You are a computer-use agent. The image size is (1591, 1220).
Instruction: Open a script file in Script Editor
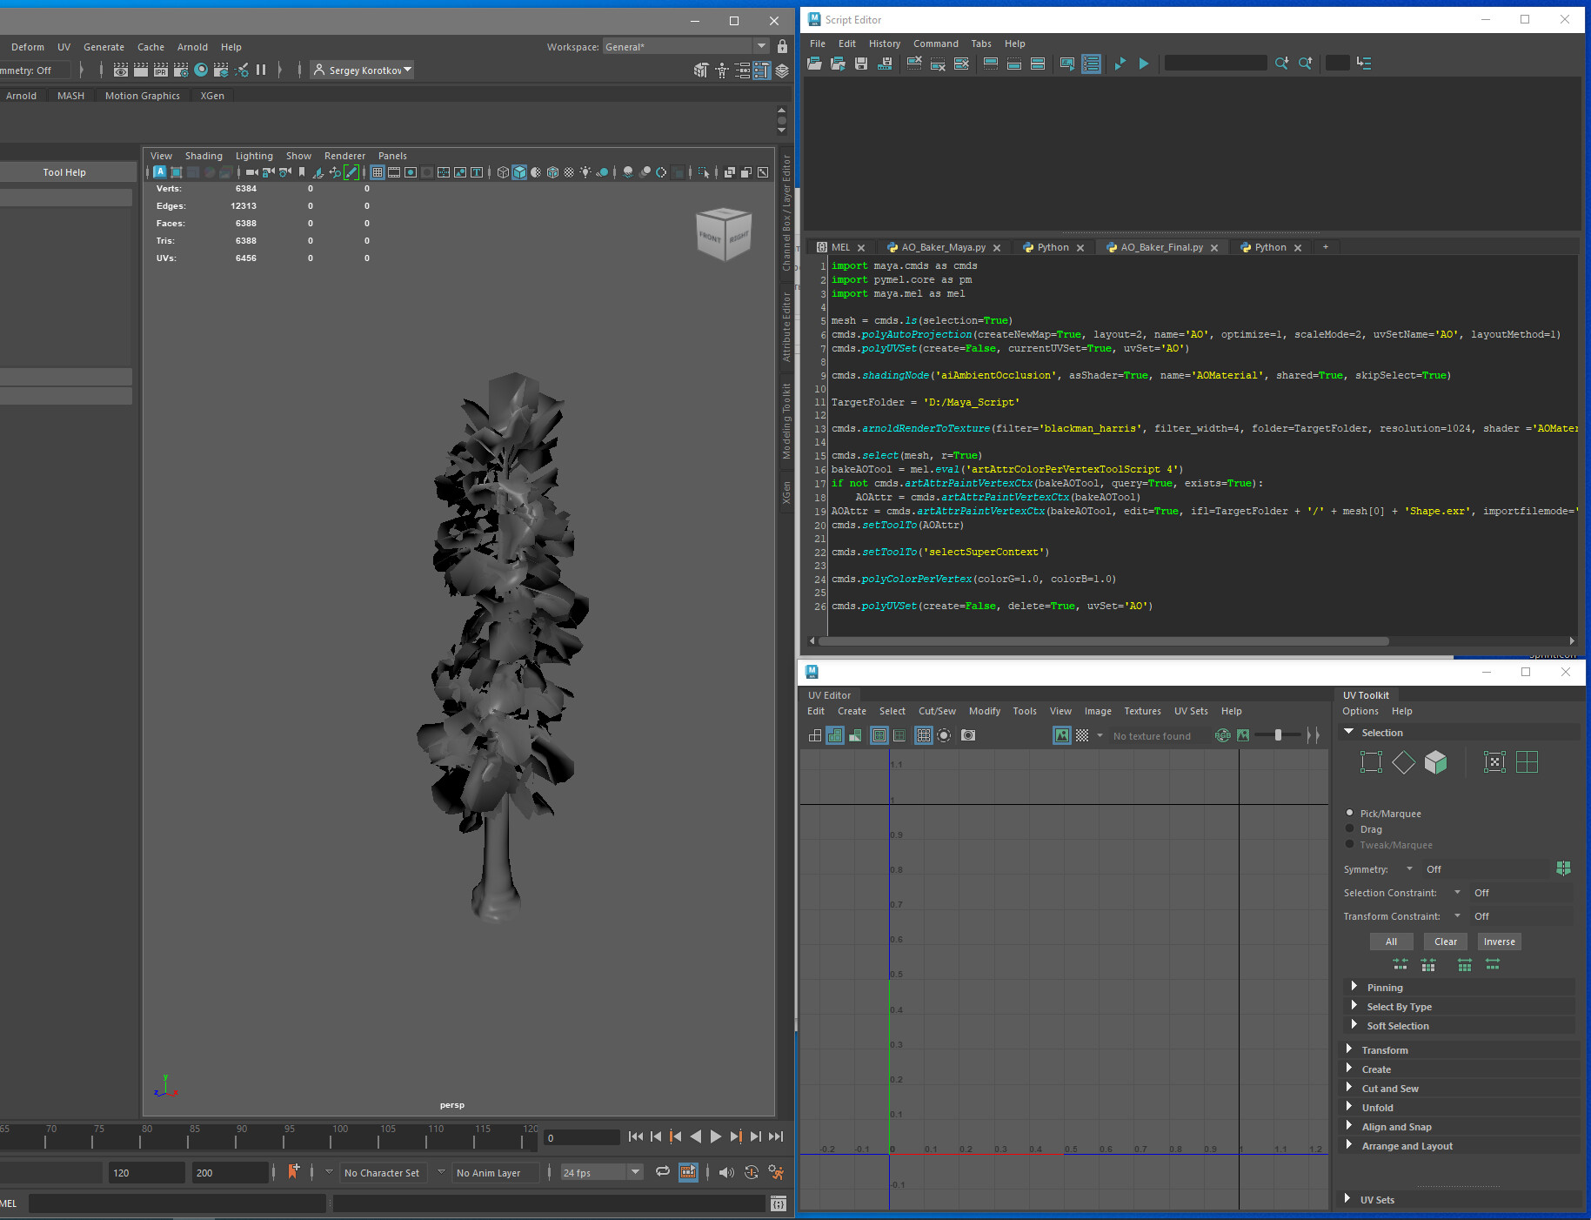tap(814, 64)
